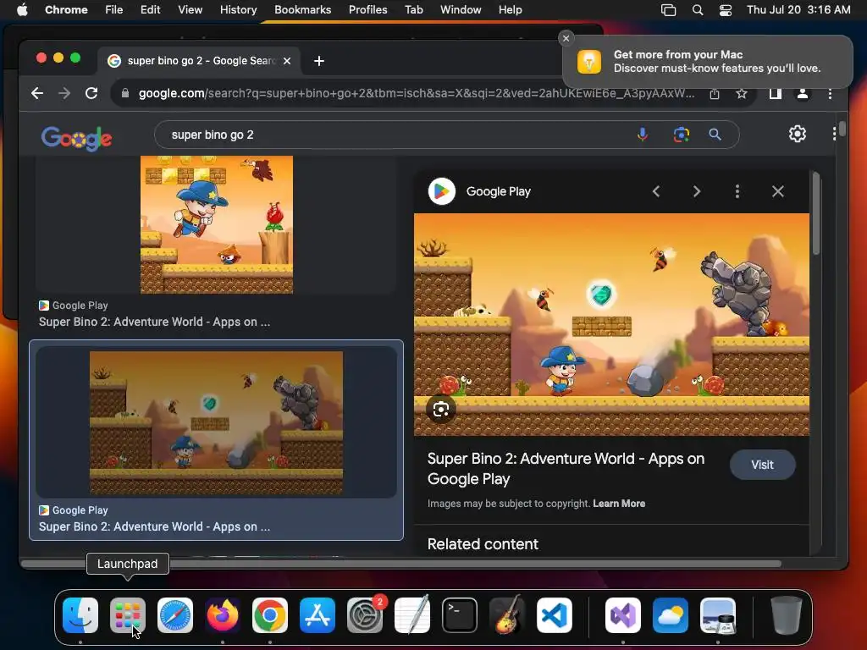This screenshot has height=650, width=867.
Task: Select the highlighted rock golem thumbnail
Action: tap(216, 423)
